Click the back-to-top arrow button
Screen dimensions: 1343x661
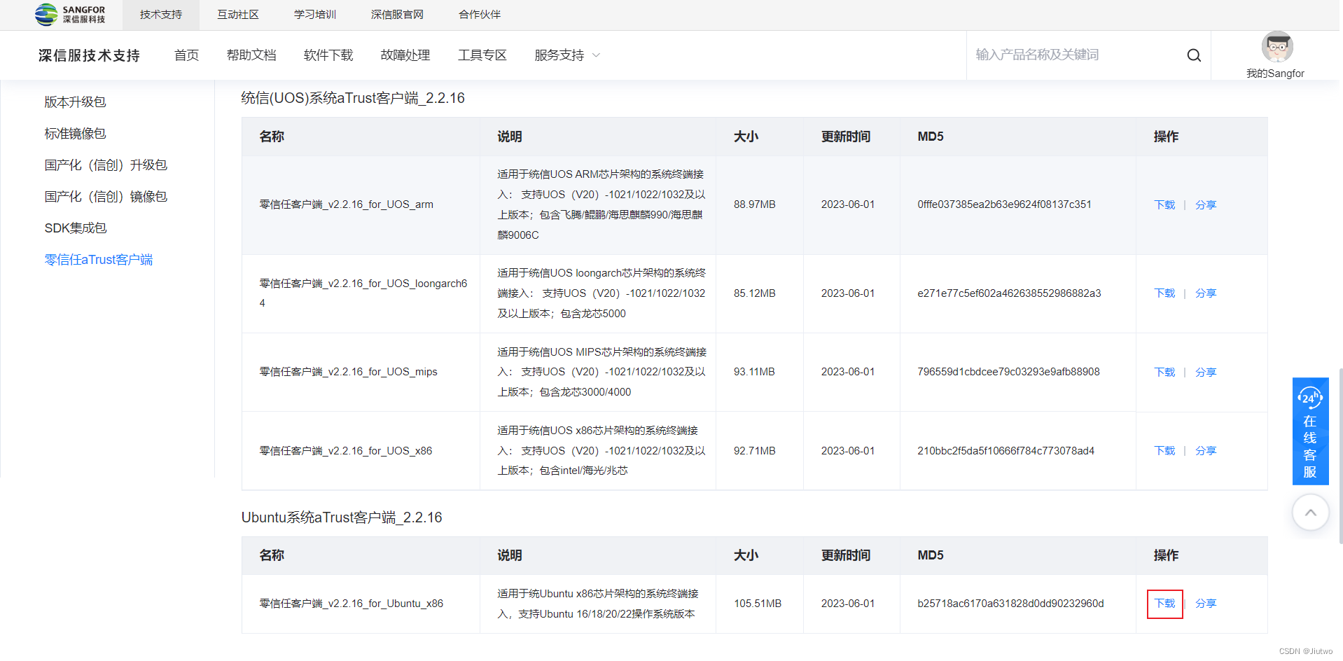[1310, 513]
